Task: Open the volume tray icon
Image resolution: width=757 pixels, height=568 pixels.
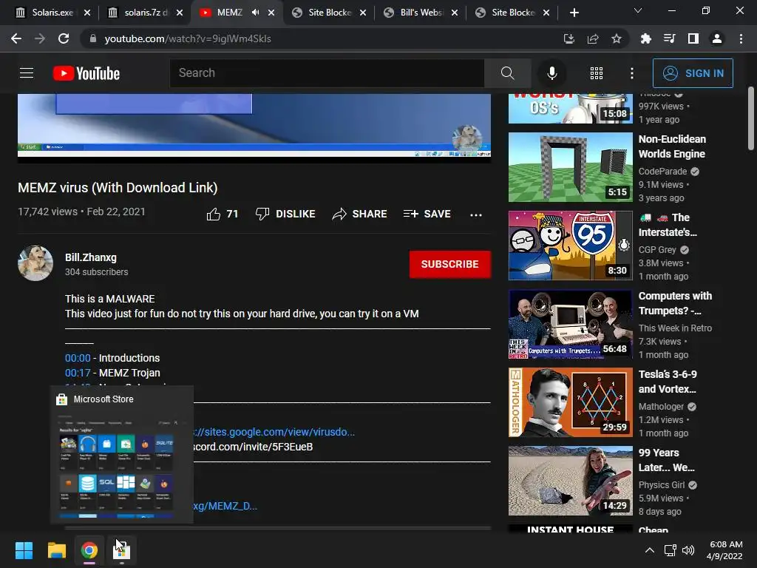Action: pyautogui.click(x=688, y=550)
